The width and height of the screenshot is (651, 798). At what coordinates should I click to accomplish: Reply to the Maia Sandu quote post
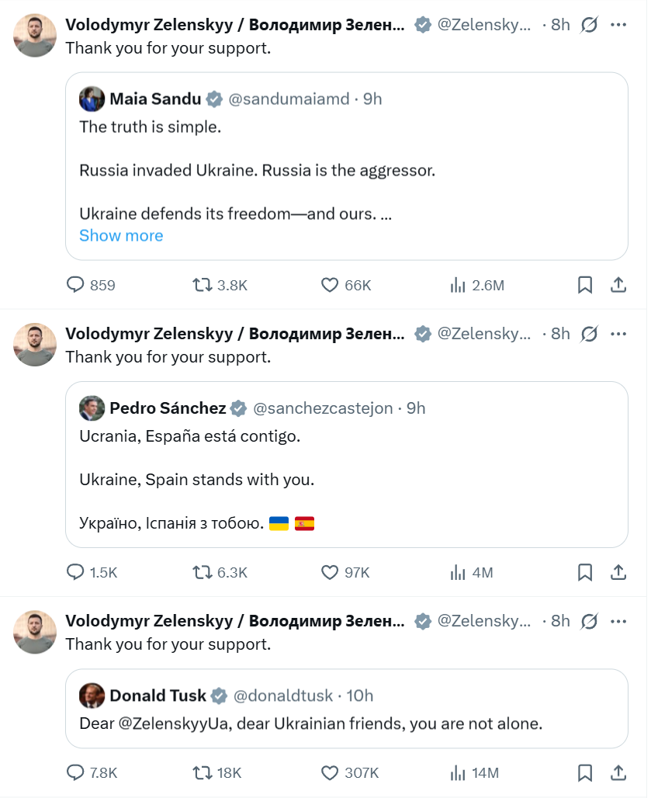(x=75, y=285)
